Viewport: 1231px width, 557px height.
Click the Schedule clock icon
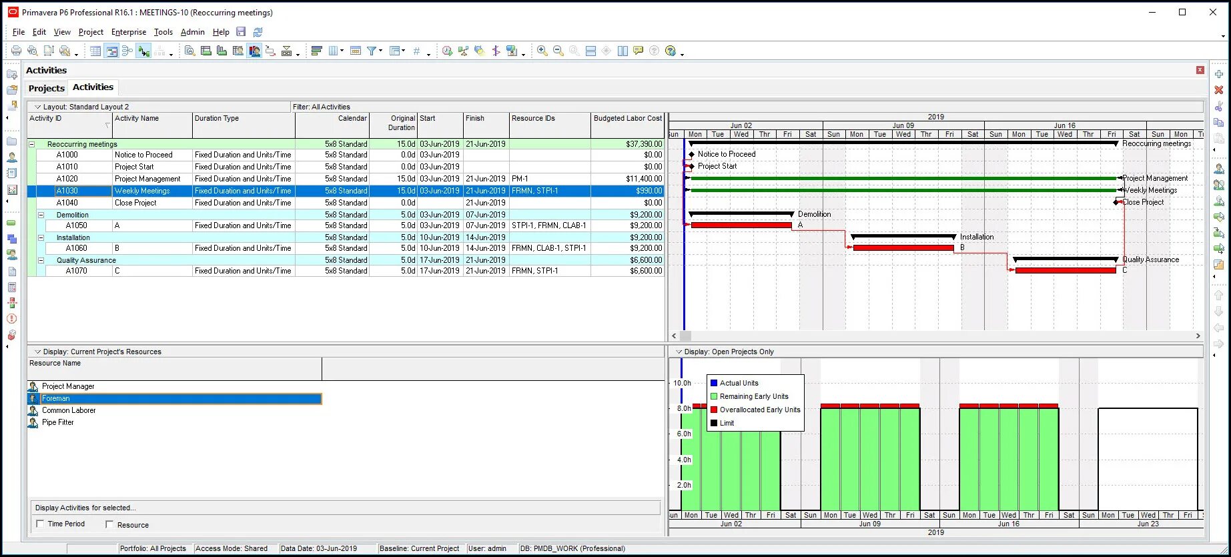[x=447, y=51]
